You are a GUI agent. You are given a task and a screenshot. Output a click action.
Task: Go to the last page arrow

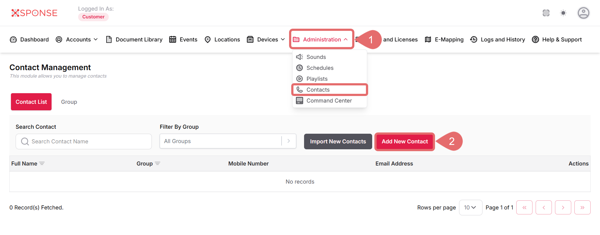click(582, 208)
